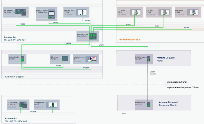This screenshot has width=204, height=124.
Task: Open PLC_principal link under Agitation_RSD
Action: (68, 14)
